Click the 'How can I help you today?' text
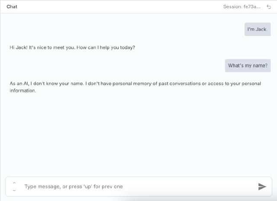 pyautogui.click(x=106, y=47)
